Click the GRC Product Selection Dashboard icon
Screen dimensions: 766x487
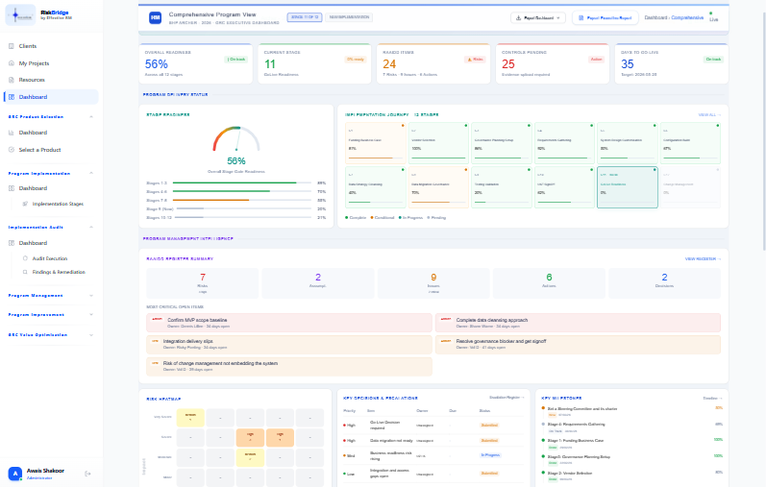(x=12, y=133)
